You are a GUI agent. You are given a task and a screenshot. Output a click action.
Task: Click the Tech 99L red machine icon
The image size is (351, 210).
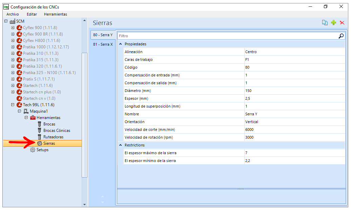[19, 105]
